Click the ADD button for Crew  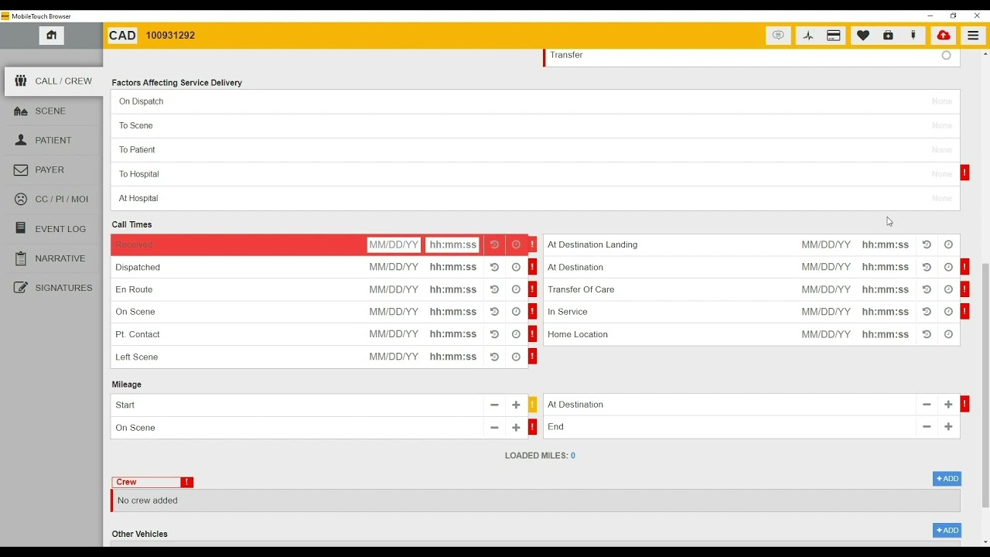coord(947,479)
